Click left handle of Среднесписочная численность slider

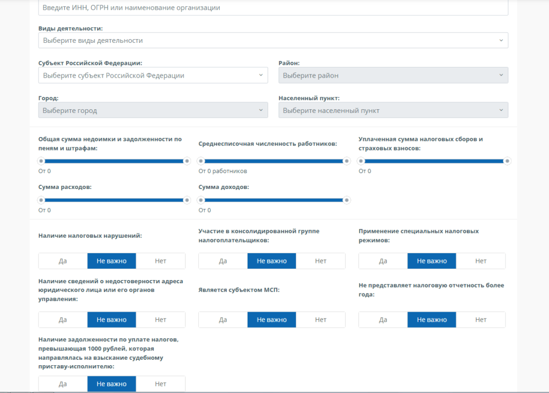click(201, 161)
